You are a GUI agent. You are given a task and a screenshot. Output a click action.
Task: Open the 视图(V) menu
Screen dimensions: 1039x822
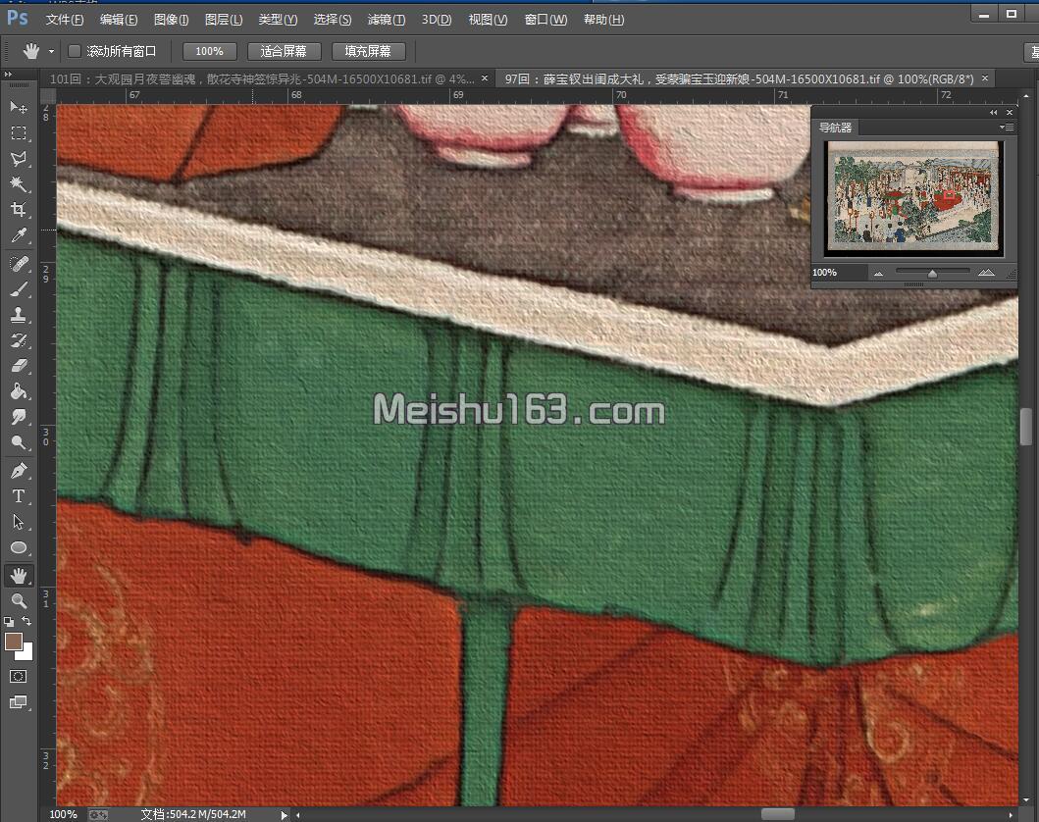[488, 20]
